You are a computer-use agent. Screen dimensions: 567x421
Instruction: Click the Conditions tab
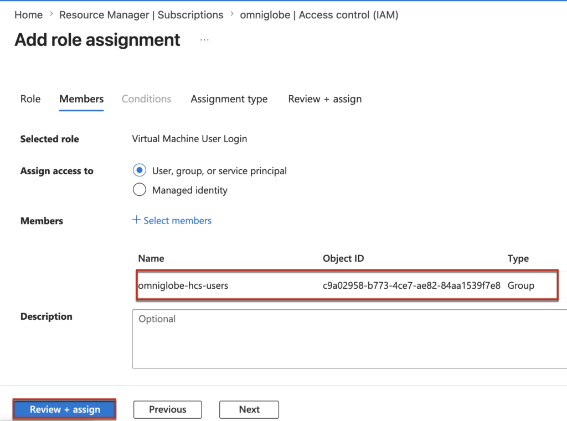click(146, 99)
